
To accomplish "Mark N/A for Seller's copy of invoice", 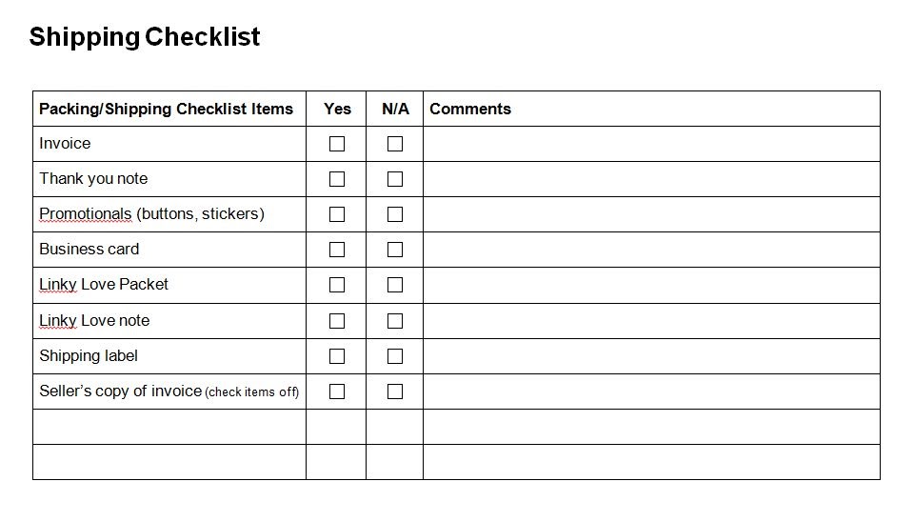I will point(395,391).
